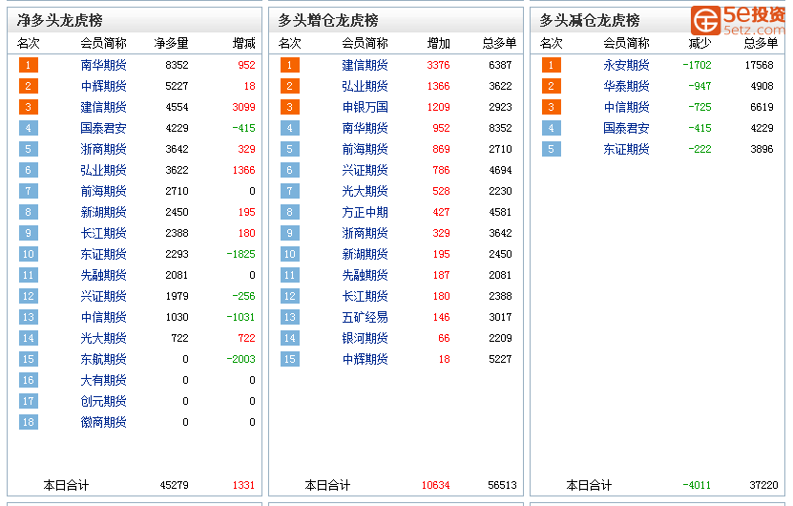Select the red total value 10634
Viewport: 793px width, 506px height.
[435, 485]
